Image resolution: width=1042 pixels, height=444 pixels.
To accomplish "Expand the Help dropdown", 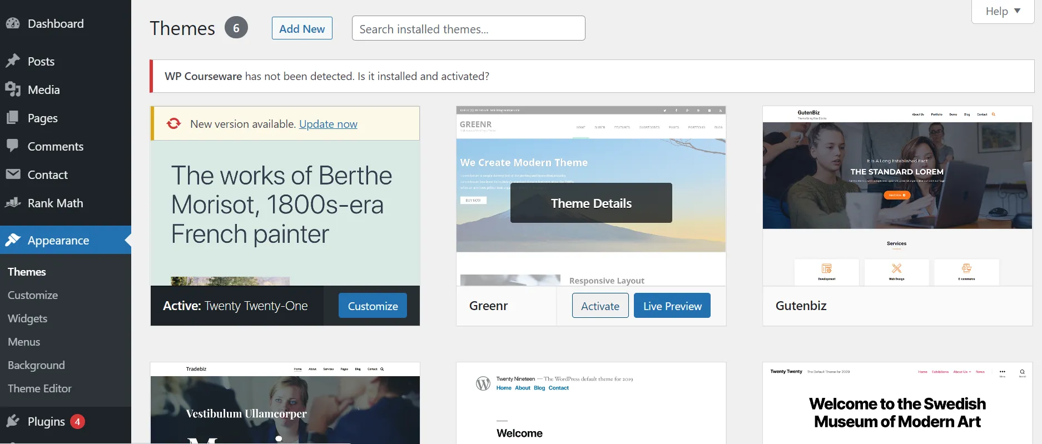I will (1003, 11).
